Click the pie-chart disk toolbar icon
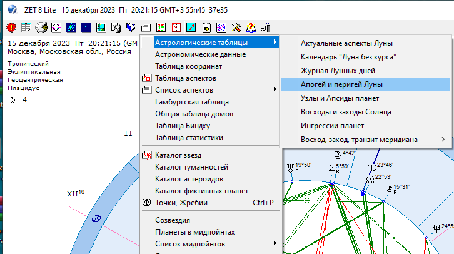454x254 pixels. (x=41, y=28)
